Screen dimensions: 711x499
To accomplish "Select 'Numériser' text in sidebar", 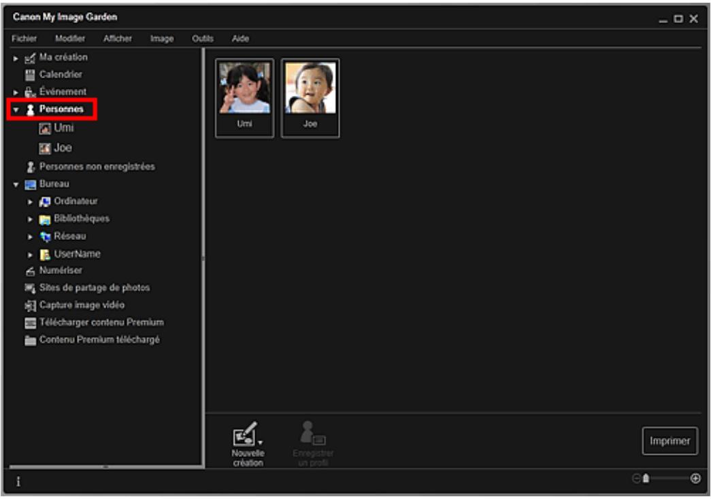I will [x=61, y=271].
